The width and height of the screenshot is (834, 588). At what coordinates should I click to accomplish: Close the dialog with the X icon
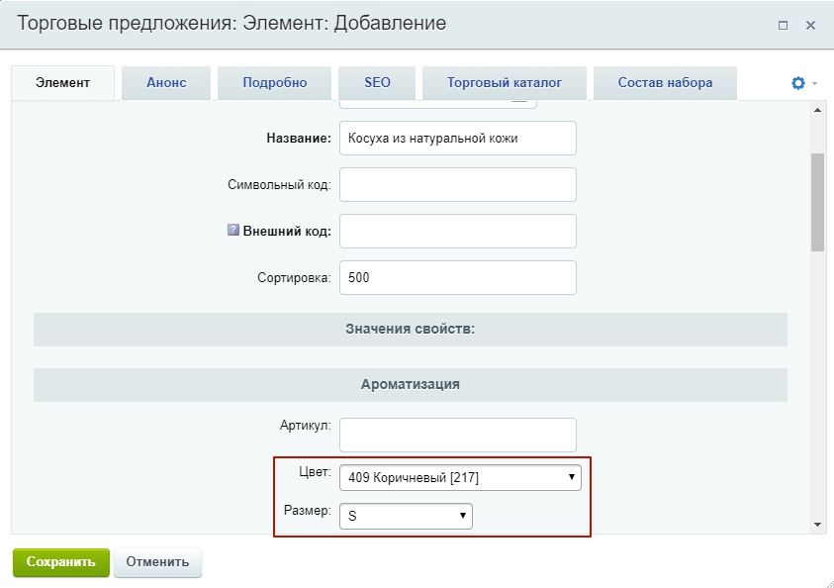(x=810, y=25)
